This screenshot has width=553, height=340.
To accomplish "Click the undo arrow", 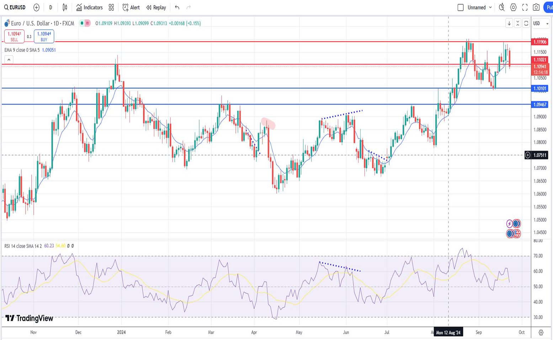I will click(177, 7).
